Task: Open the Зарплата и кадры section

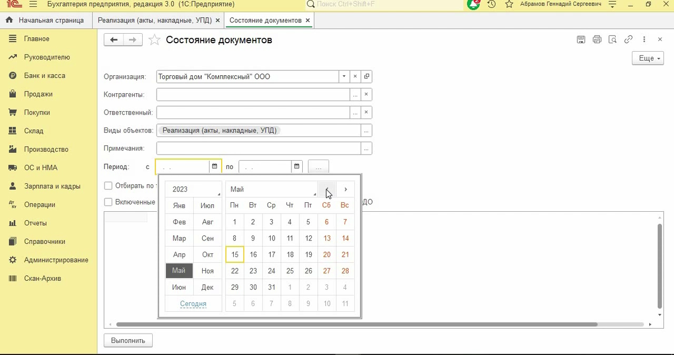Action: point(48,186)
